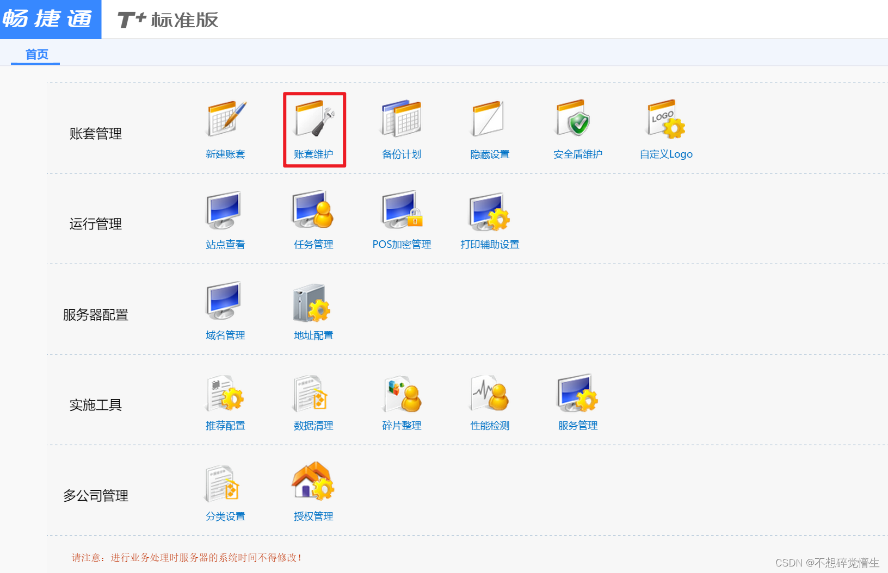The width and height of the screenshot is (888, 573).
Task: Open the 推荐配置 link
Action: coord(225,426)
